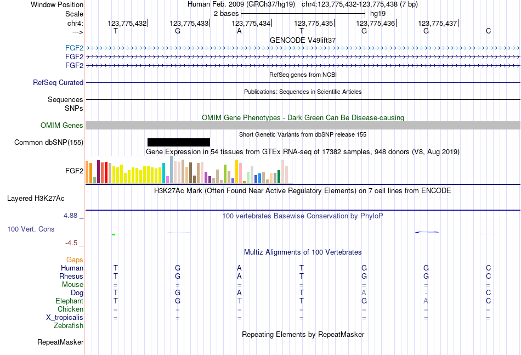
Task: Click the orange Gaps label
Action: coord(75,260)
